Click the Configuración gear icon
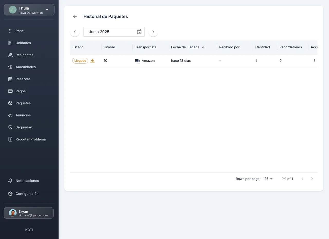This screenshot has height=239, width=329. (x=10, y=194)
